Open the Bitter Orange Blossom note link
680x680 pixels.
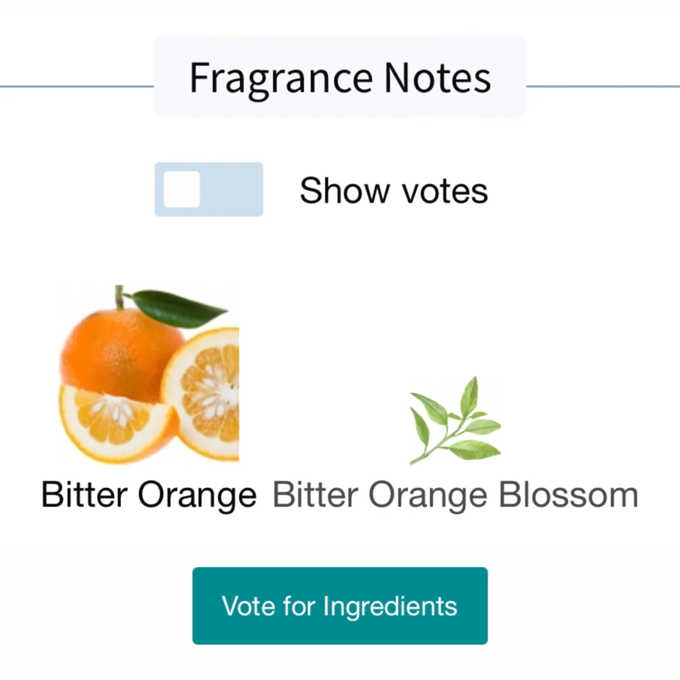click(455, 495)
